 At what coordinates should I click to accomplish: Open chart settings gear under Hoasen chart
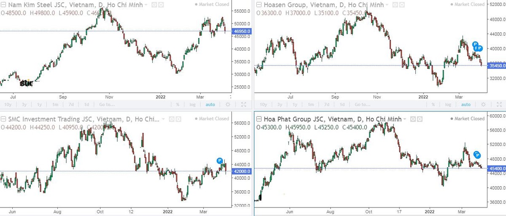482,105
